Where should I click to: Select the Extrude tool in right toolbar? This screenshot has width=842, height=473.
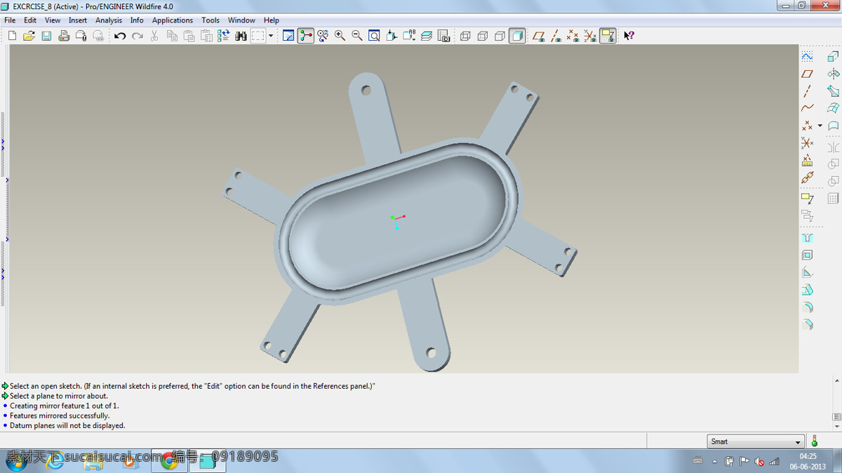pos(833,57)
